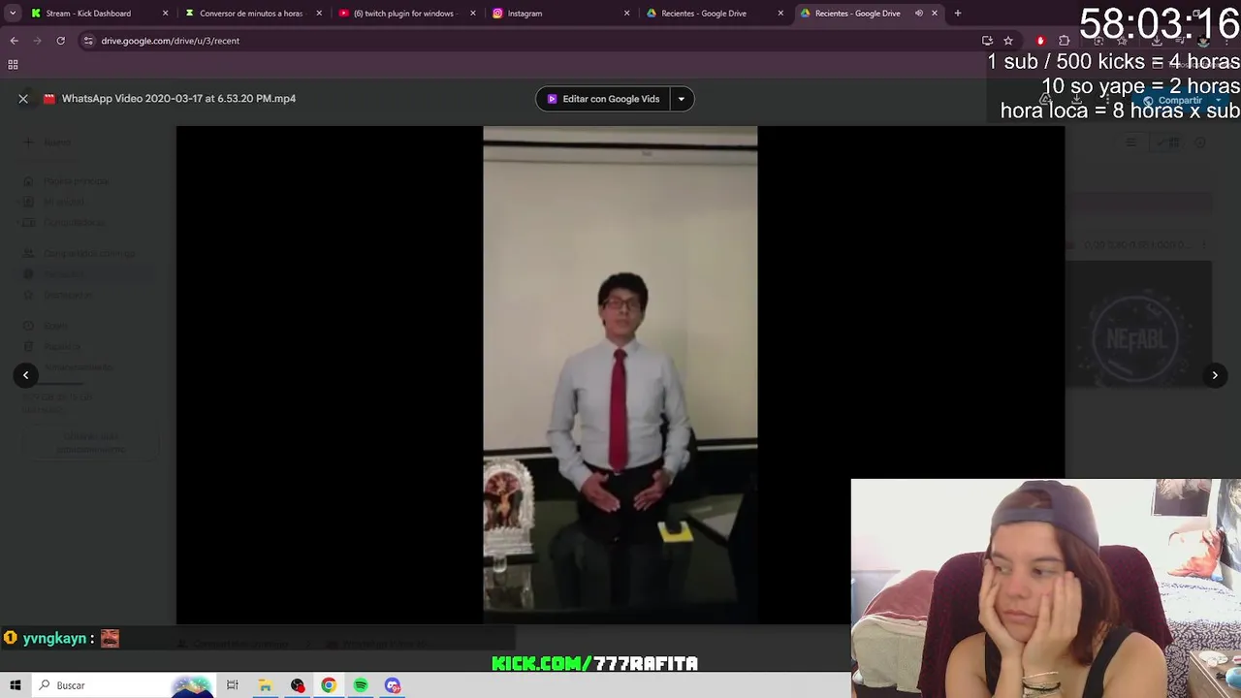1241x698 pixels.
Task: Click the video preview to play it
Action: pos(620,375)
